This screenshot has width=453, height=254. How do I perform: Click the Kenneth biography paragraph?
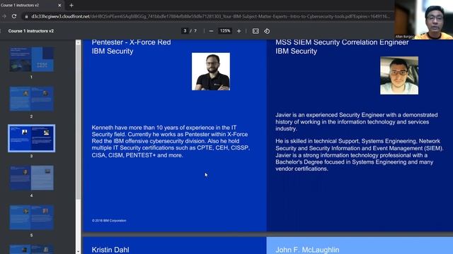pyautogui.click(x=171, y=141)
